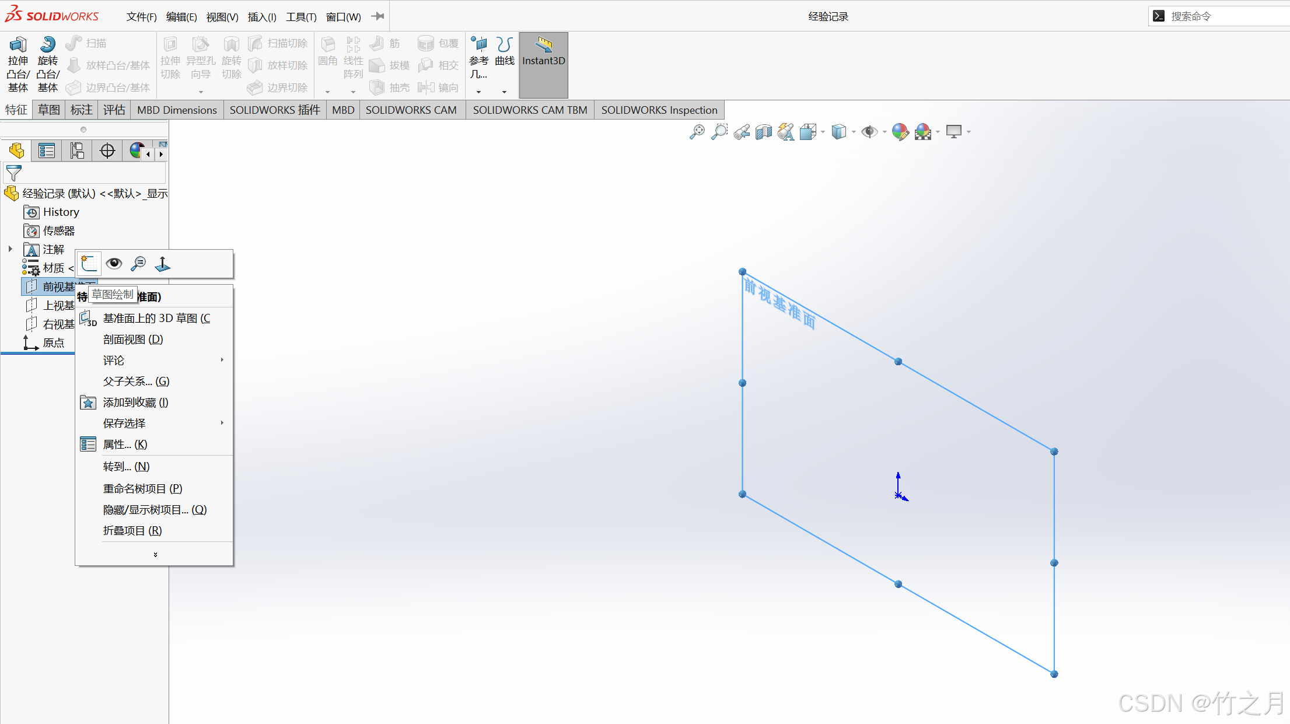Click the Section View icon in view toolbar

tap(764, 132)
